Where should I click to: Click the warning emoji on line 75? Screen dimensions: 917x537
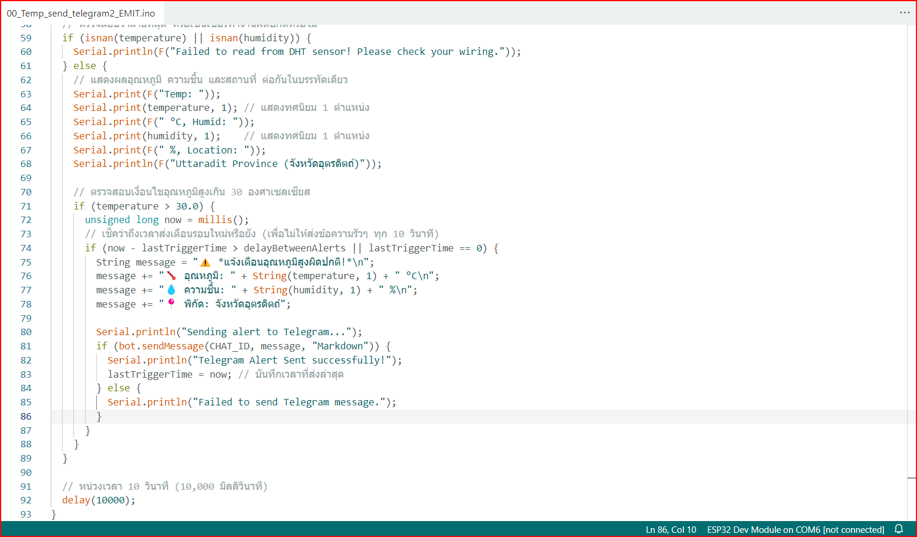(205, 262)
